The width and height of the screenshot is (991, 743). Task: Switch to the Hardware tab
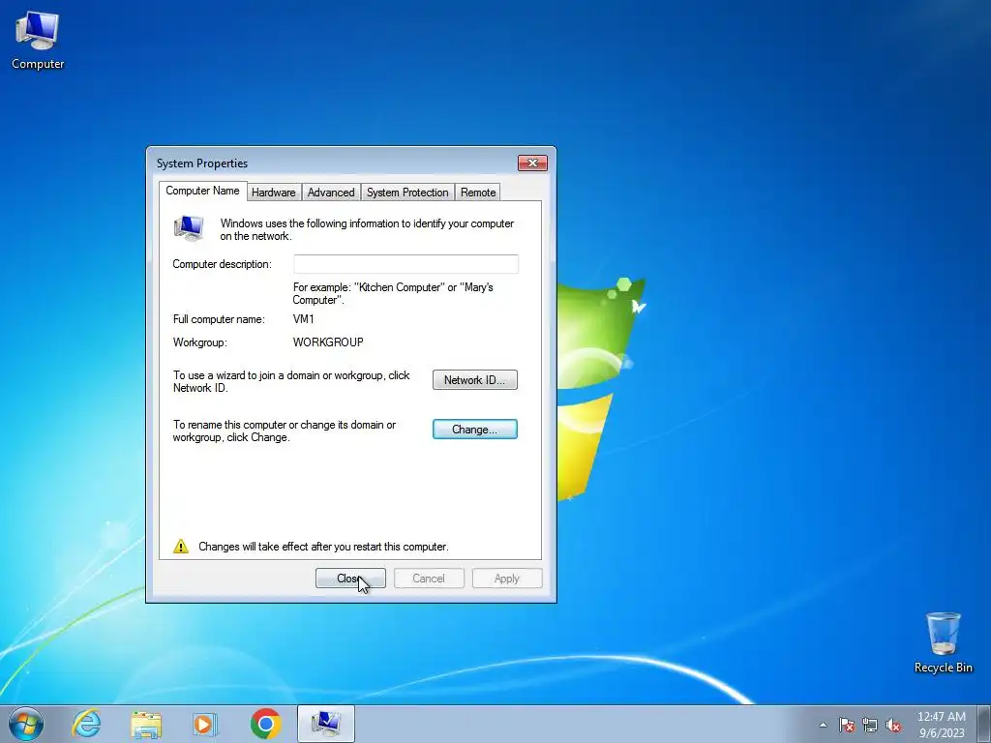tap(274, 193)
